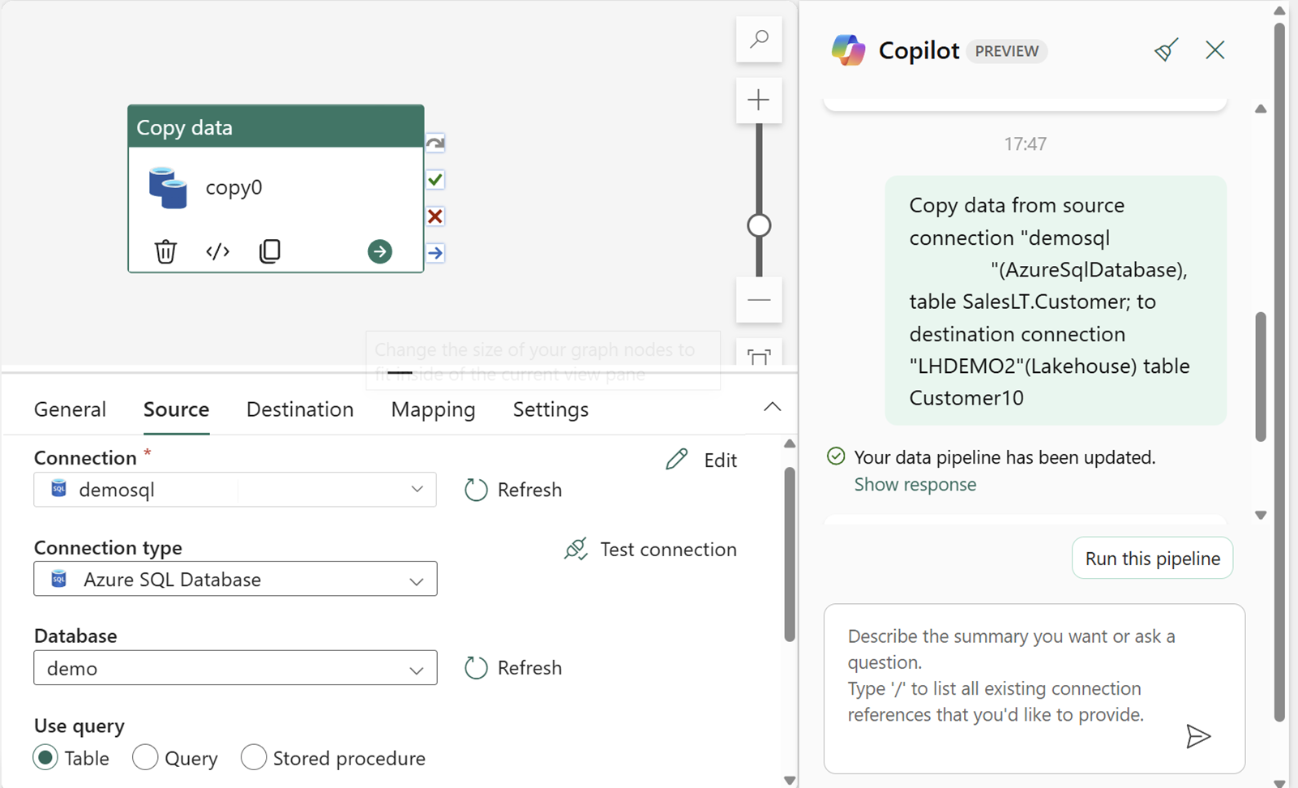
Task: Select the On skip gray arrow connector
Action: pyautogui.click(x=435, y=143)
